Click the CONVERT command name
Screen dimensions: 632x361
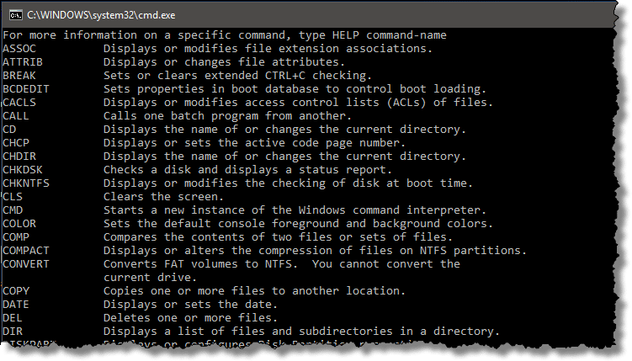click(x=26, y=264)
